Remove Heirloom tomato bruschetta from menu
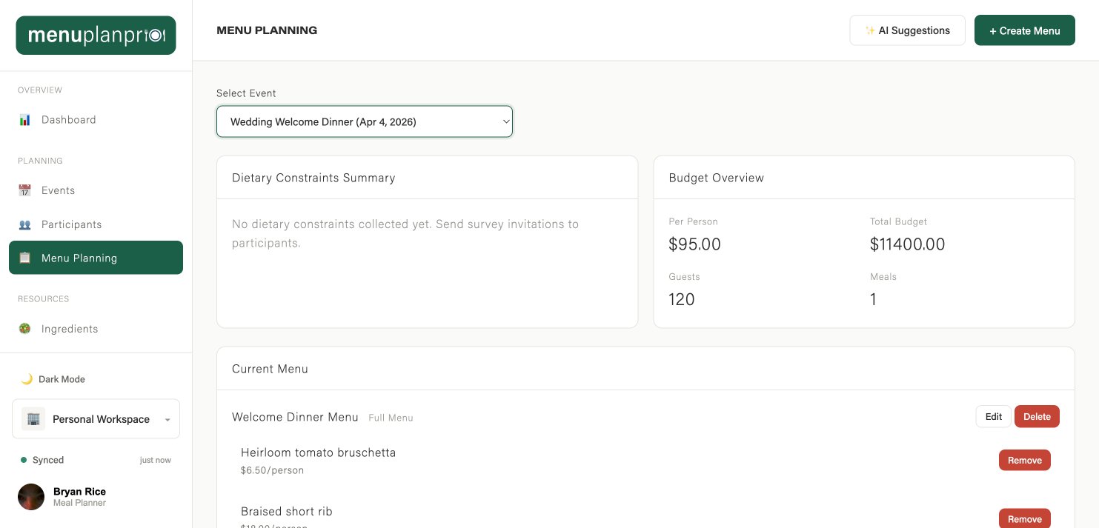Screen dimensions: 1099x528 coord(1025,460)
